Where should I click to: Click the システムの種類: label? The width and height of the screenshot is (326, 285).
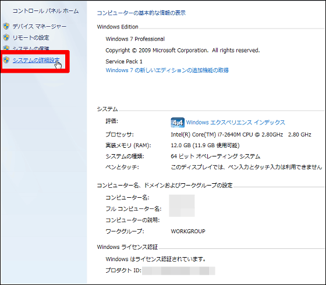click(125, 156)
